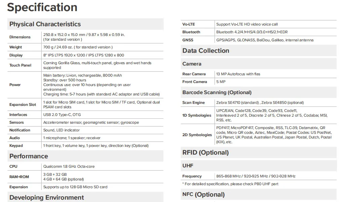Click the Bluetooth row label
Screen dimensions: 346x202
coord(191,32)
